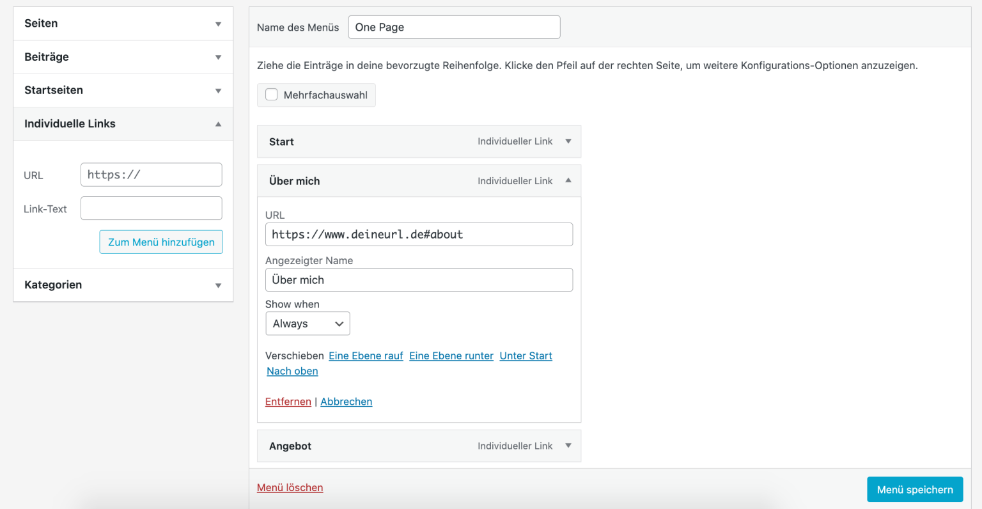Click the Angezeigter Name input field
This screenshot has width=982, height=509.
419,280
